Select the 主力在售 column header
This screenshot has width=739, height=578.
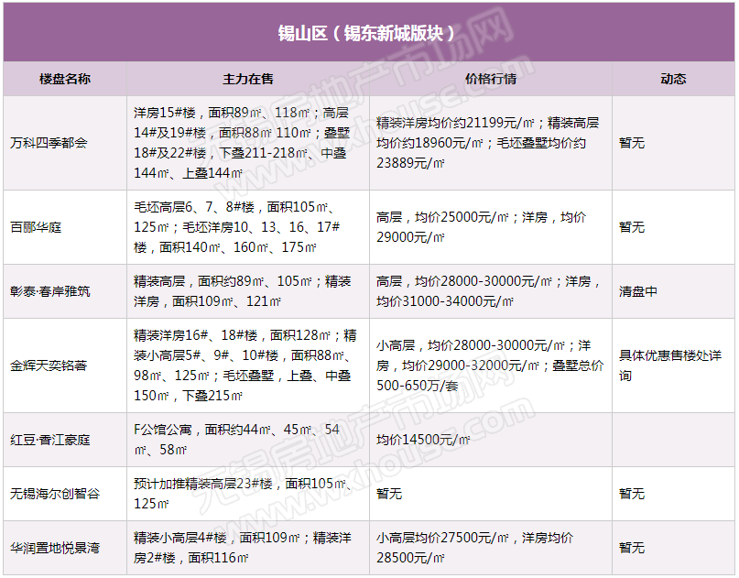tap(248, 80)
